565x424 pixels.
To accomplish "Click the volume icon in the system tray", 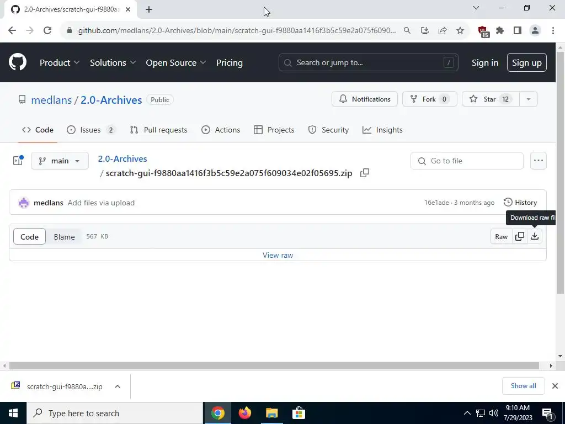I will (494, 413).
